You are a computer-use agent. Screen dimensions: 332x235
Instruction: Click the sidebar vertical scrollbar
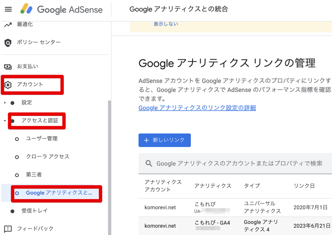tap(110, 168)
